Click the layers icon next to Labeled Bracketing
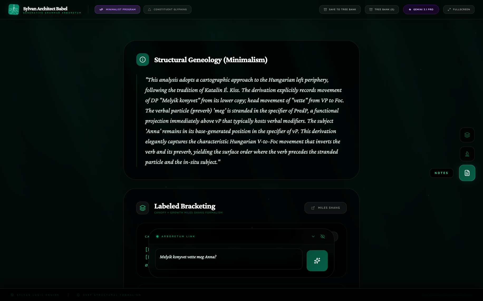This screenshot has width=483, height=301. coord(143,208)
